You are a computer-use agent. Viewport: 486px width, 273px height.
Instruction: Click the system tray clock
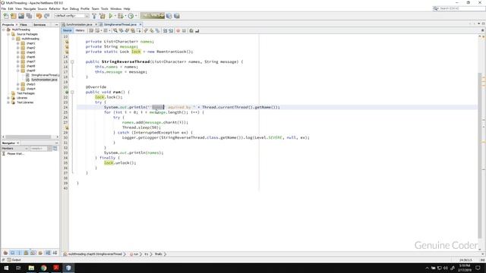465,268
